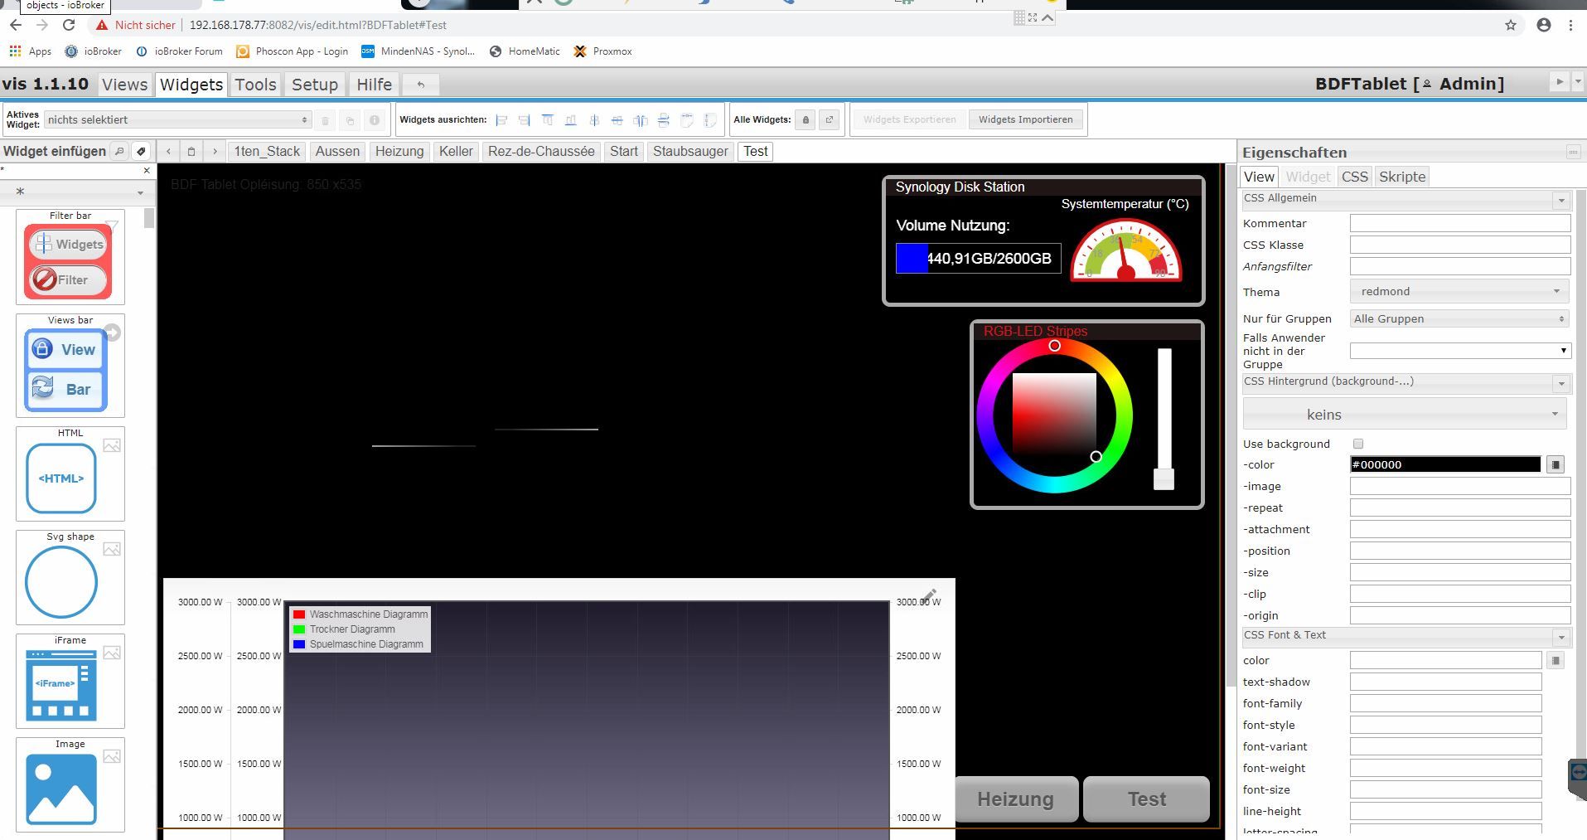Image resolution: width=1587 pixels, height=840 pixels.
Task: Open the Phoscon App - Login bookmark
Action: (293, 51)
